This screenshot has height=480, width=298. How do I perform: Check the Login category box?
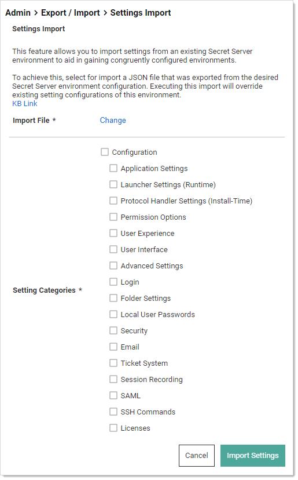(x=113, y=282)
